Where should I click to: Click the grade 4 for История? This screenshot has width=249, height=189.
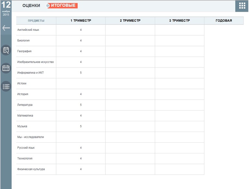[x=81, y=94]
